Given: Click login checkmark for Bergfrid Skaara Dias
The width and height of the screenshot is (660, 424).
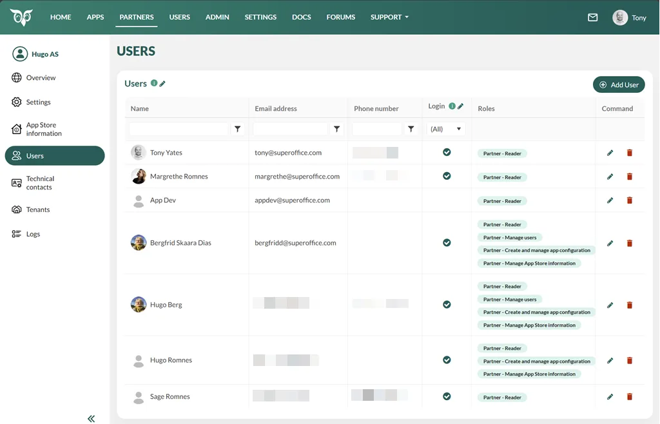Looking at the screenshot, I should (447, 243).
